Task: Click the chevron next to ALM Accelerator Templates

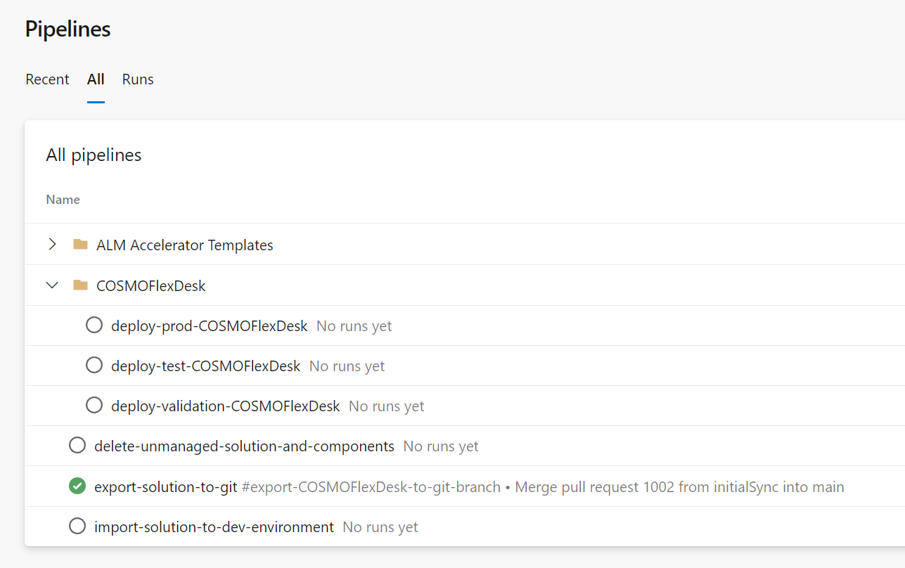Action: point(52,244)
